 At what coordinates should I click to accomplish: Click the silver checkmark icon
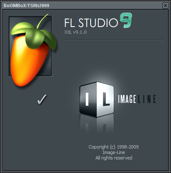tap(42, 100)
